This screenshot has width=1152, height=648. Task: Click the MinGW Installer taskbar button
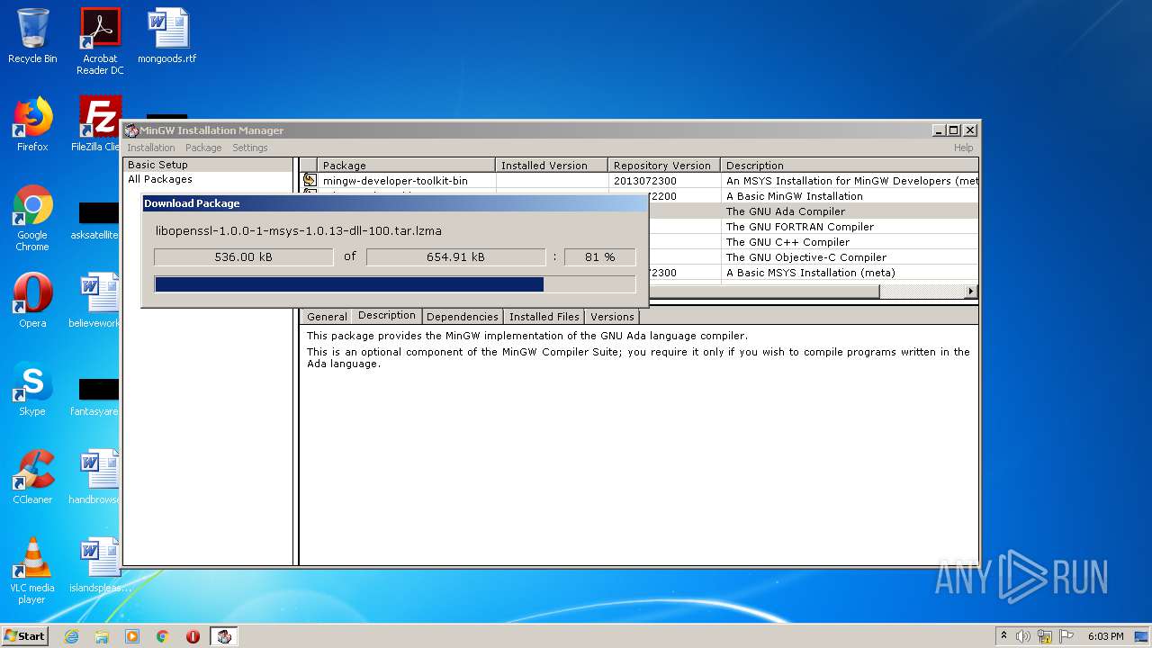(224, 636)
